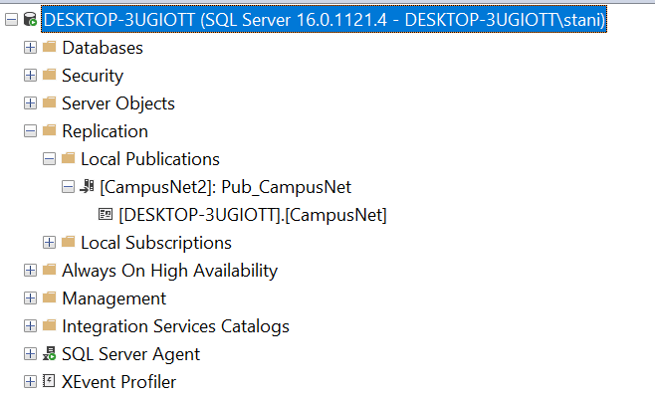Expand the Databases node

[30, 47]
